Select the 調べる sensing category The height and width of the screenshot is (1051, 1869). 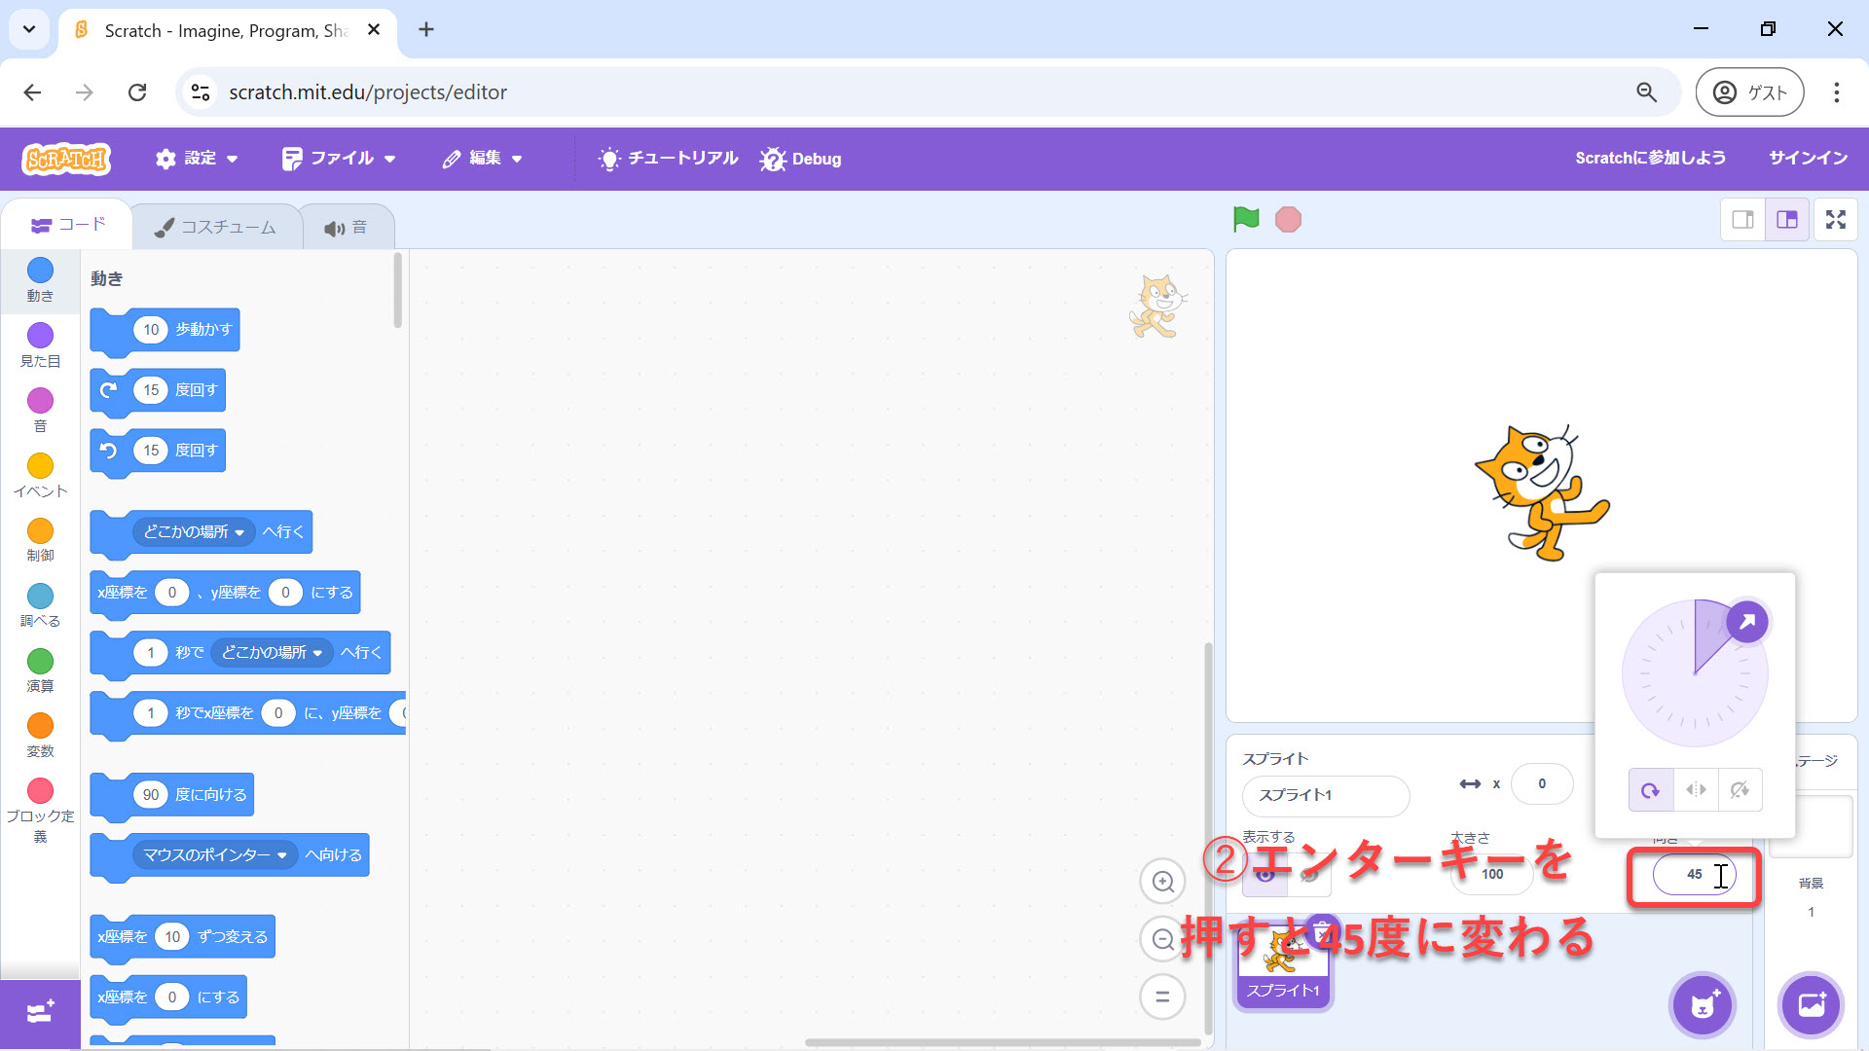(x=40, y=606)
